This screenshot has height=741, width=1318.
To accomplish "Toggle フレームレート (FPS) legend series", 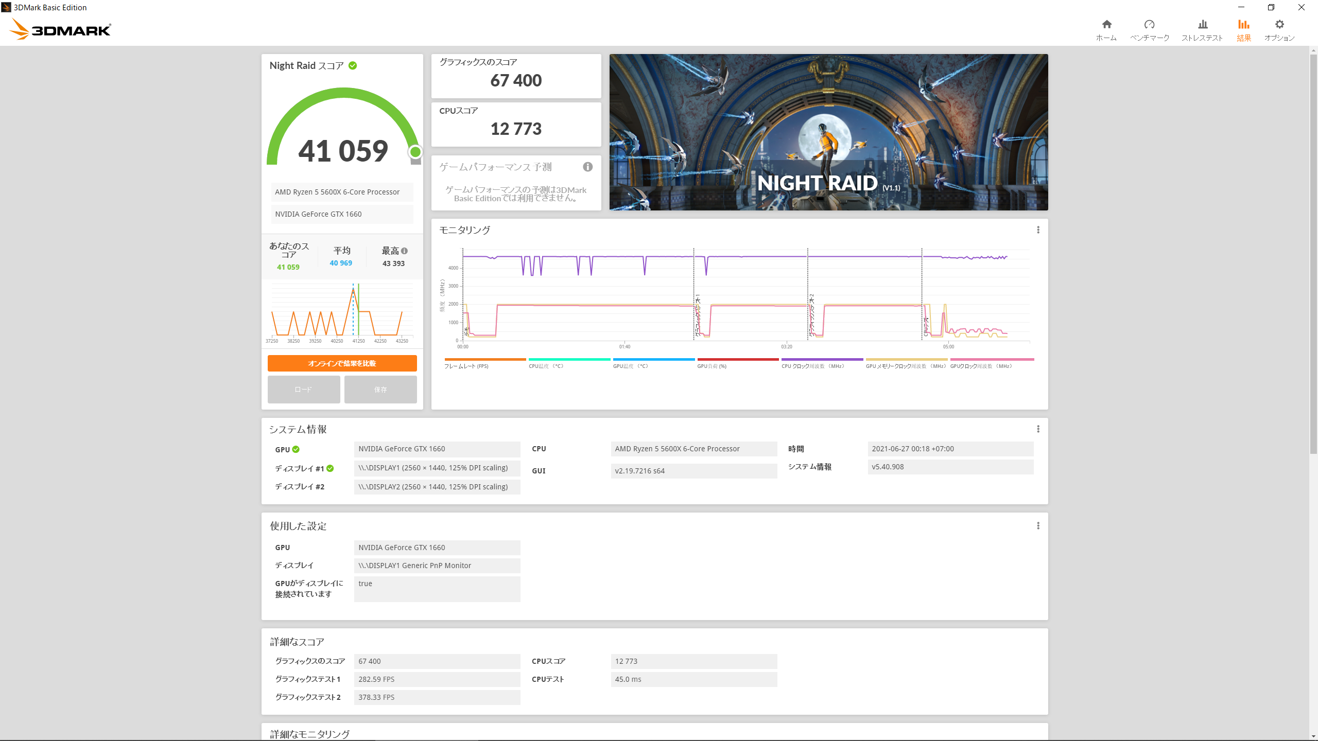I will coord(485,364).
